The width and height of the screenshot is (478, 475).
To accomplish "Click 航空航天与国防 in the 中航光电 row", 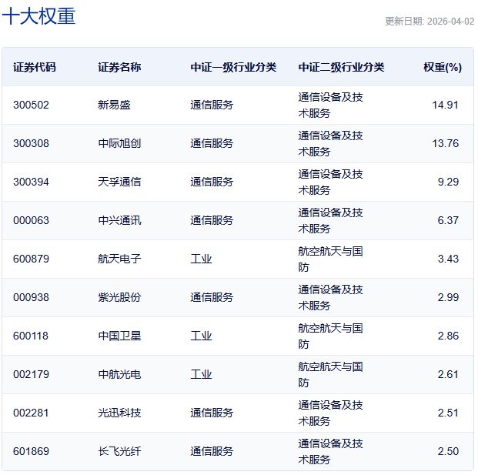I will point(330,374).
